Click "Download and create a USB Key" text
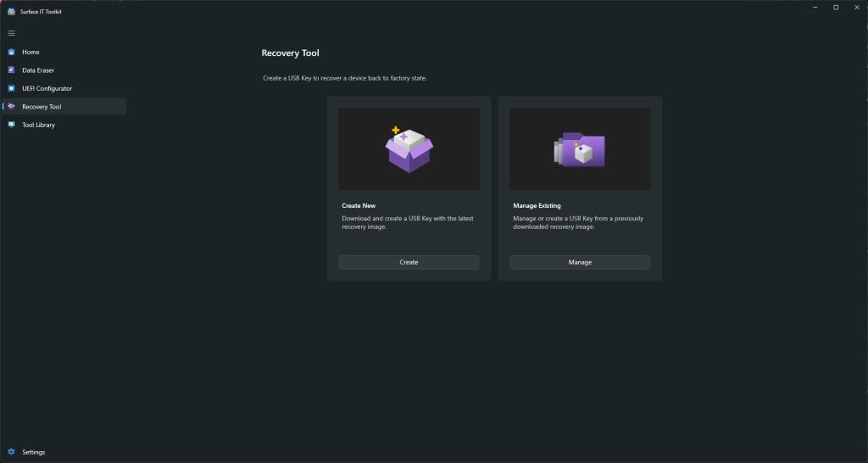The height and width of the screenshot is (463, 868). point(408,222)
